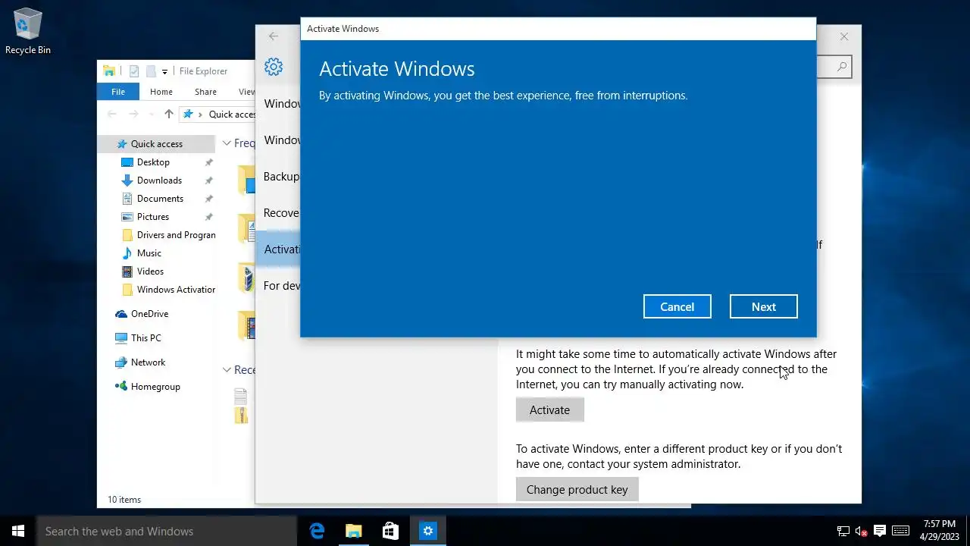Select Documents in the navigation pane
This screenshot has height=546, width=970.
tap(160, 198)
